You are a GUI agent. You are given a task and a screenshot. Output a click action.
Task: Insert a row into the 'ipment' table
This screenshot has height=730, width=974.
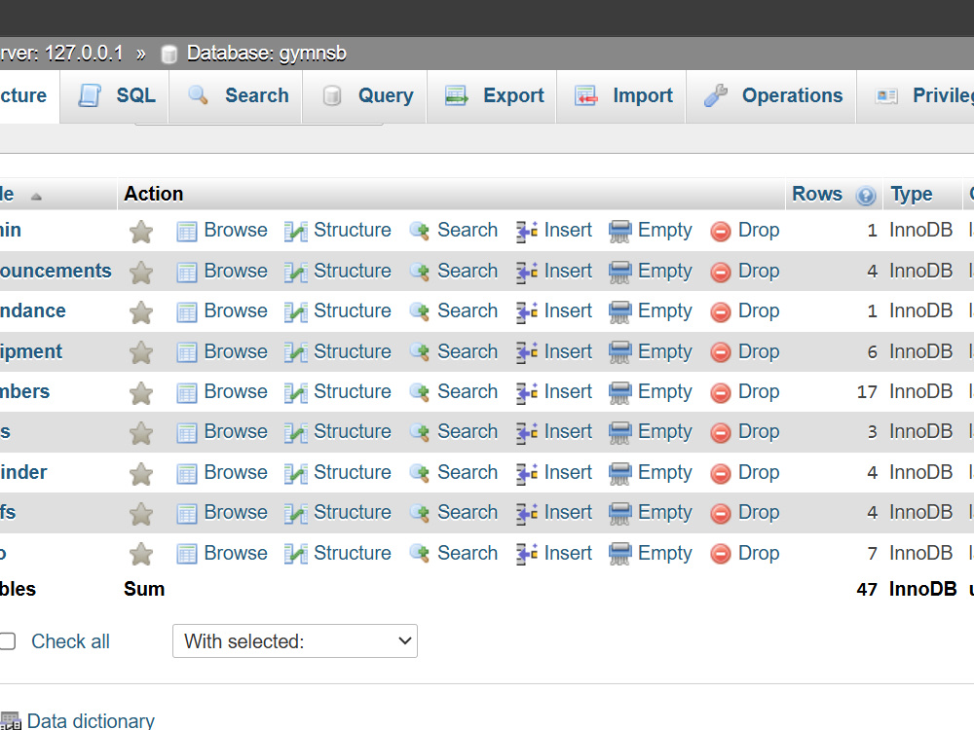568,351
